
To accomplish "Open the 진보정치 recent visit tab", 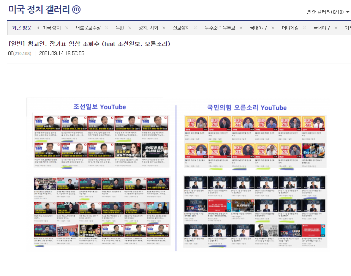I will coord(181,28).
